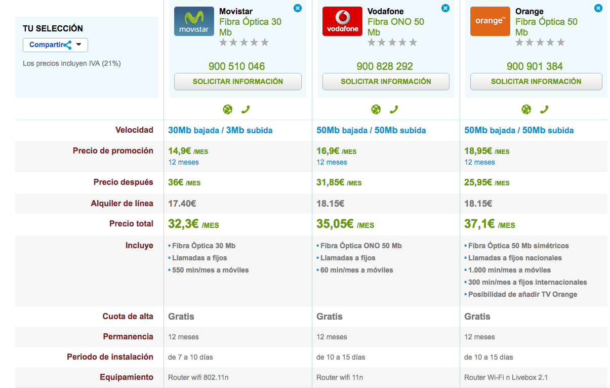
Task: Click the 16,9€ promotional price
Action: coord(336,151)
